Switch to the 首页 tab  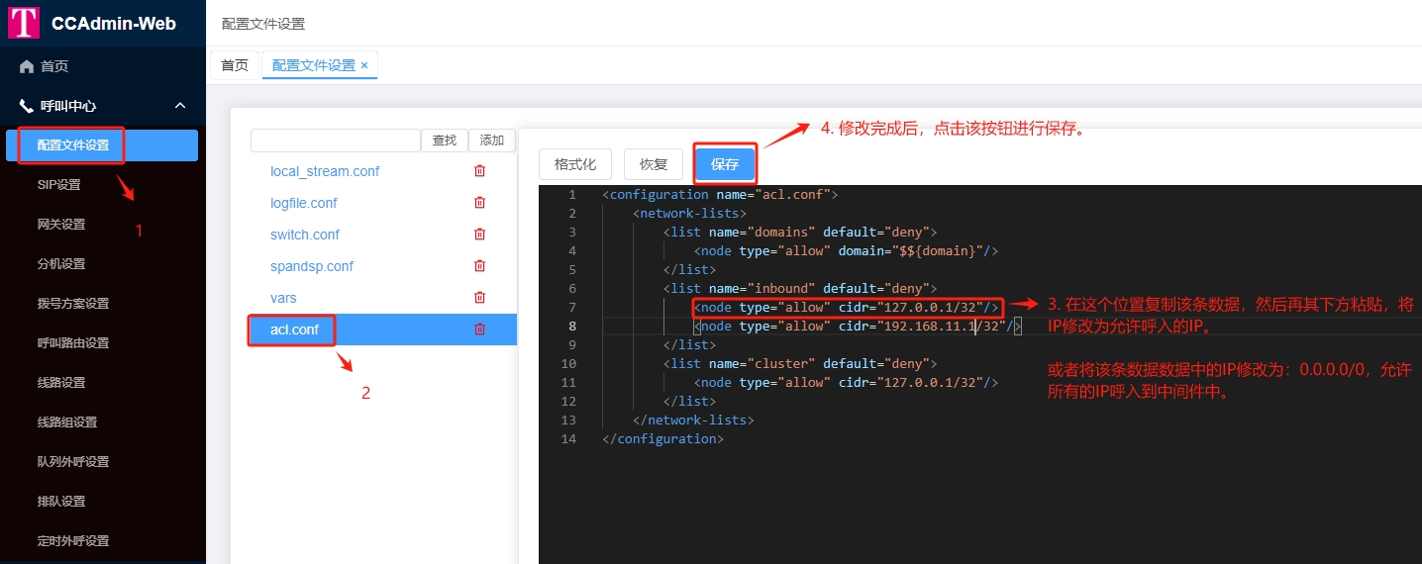(x=235, y=65)
